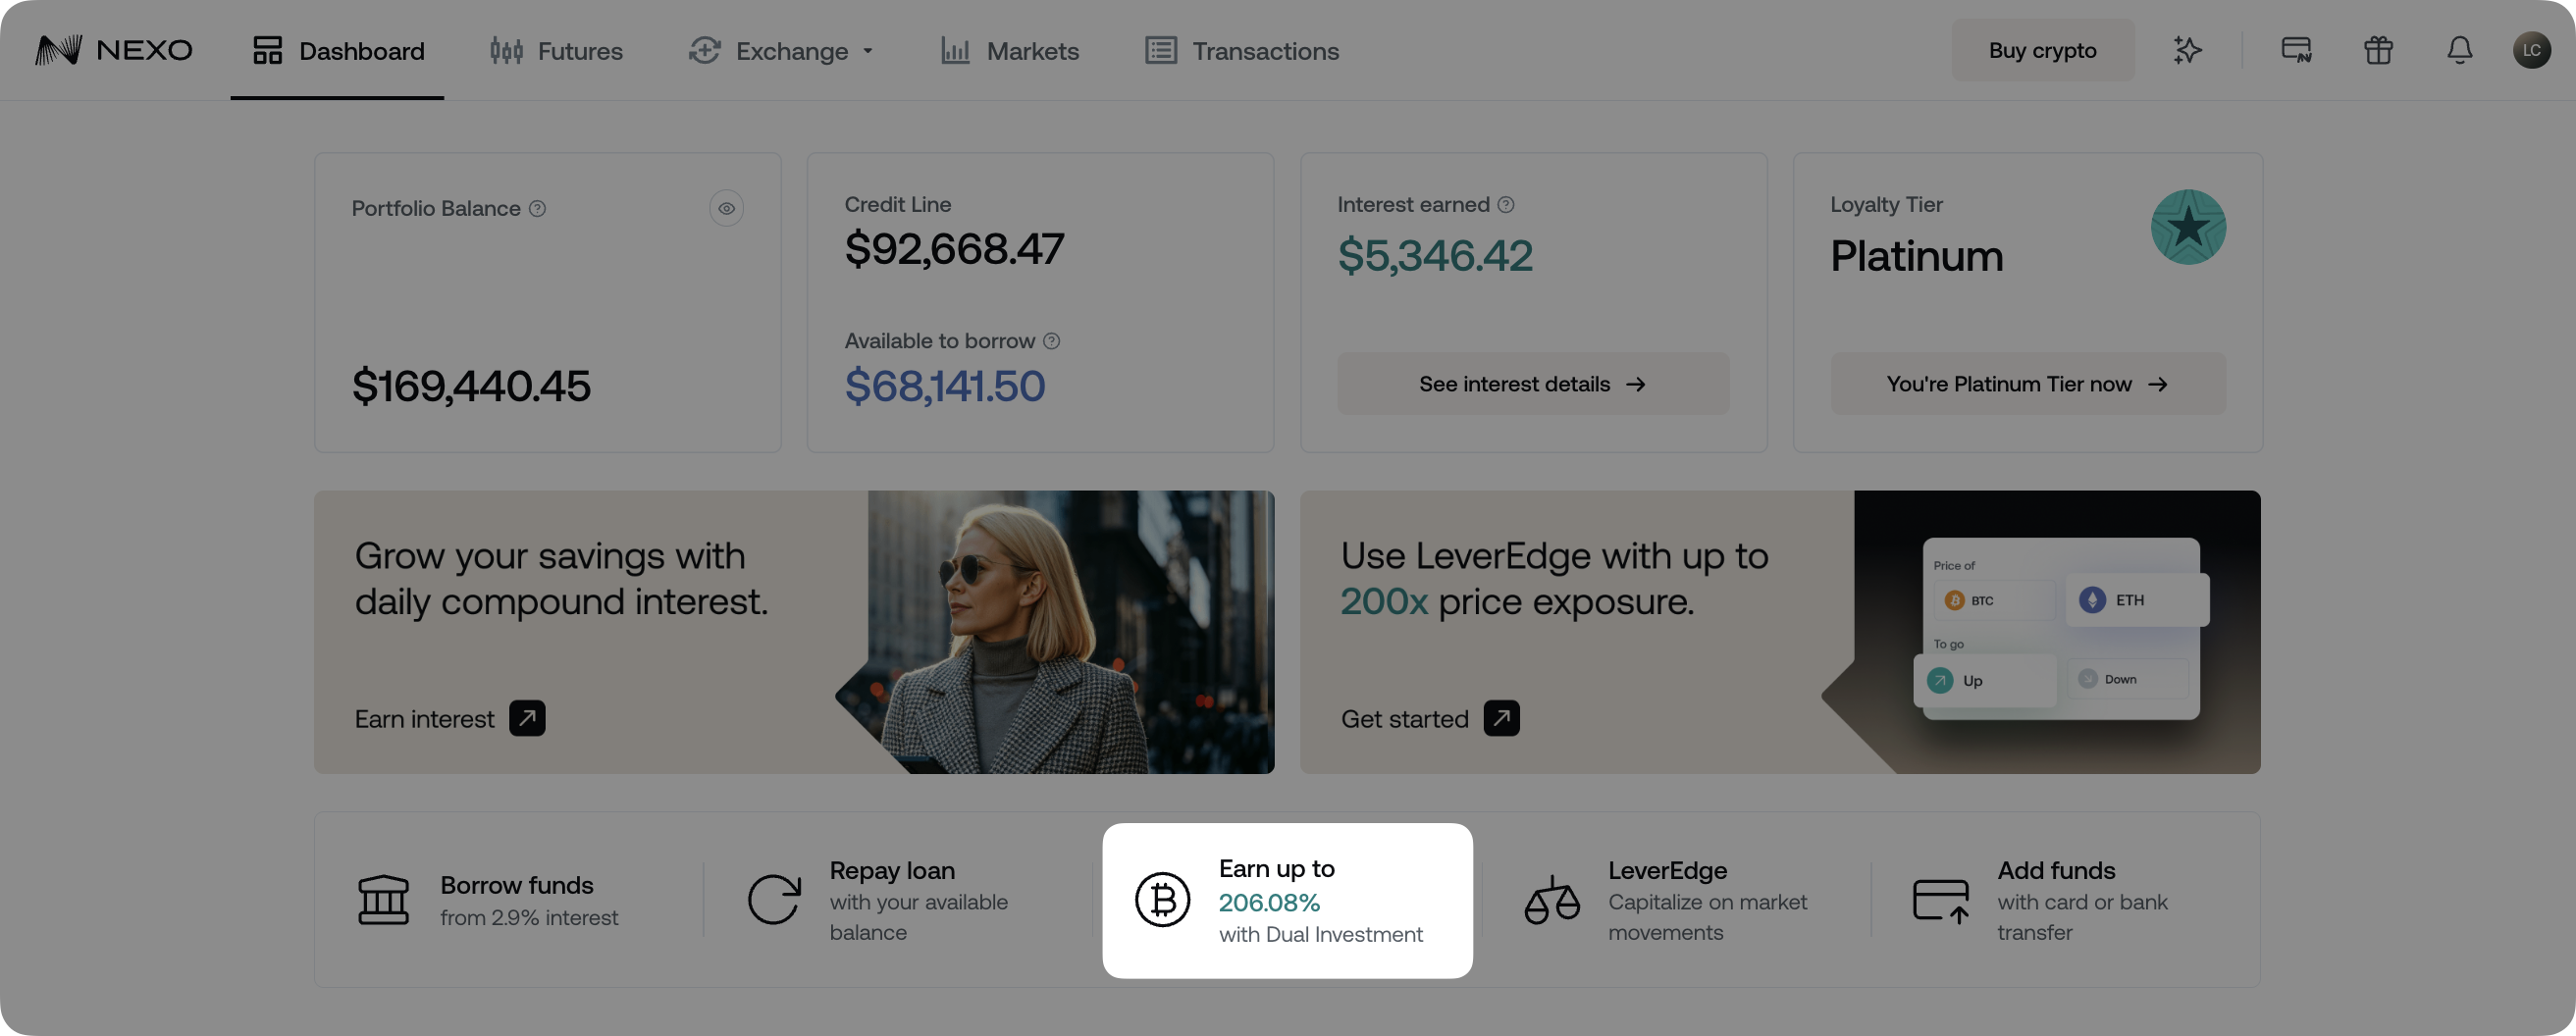Open the Portfolio Balance help tooltip icon
Viewport: 2576px width, 1036px height.
[x=537, y=208]
